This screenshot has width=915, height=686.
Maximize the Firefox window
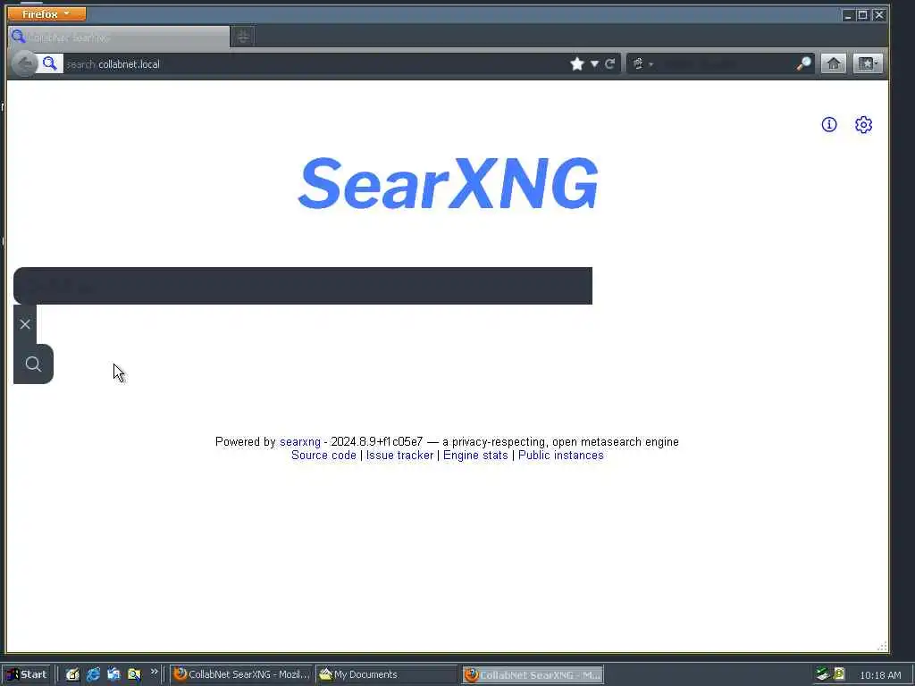point(863,15)
